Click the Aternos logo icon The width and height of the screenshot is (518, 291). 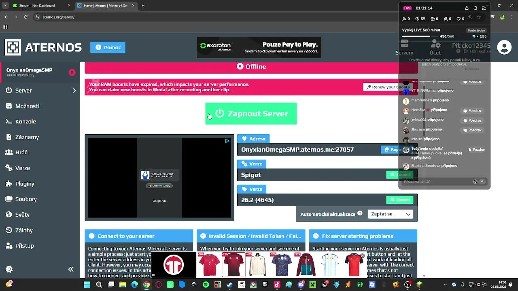click(13, 47)
